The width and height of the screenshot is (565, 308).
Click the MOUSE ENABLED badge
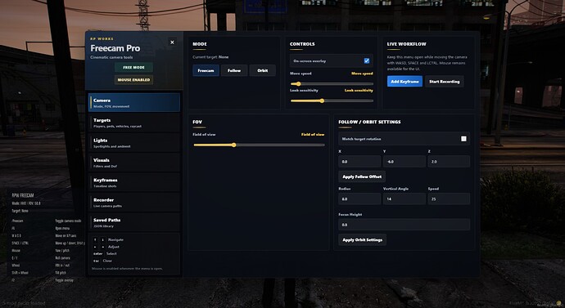tap(133, 80)
